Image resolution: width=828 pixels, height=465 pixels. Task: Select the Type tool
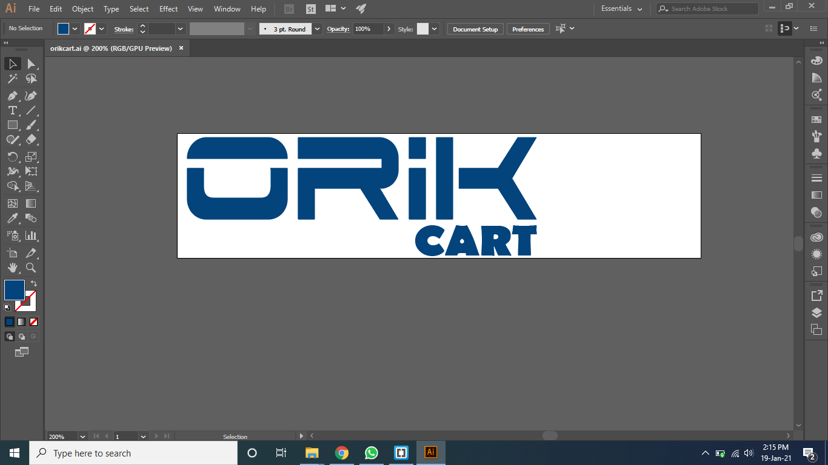pos(12,110)
